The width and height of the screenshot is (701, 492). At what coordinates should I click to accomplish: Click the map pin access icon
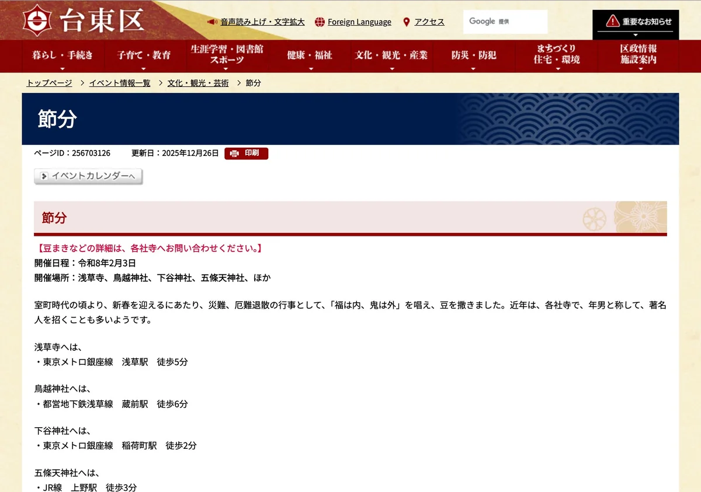click(x=407, y=22)
